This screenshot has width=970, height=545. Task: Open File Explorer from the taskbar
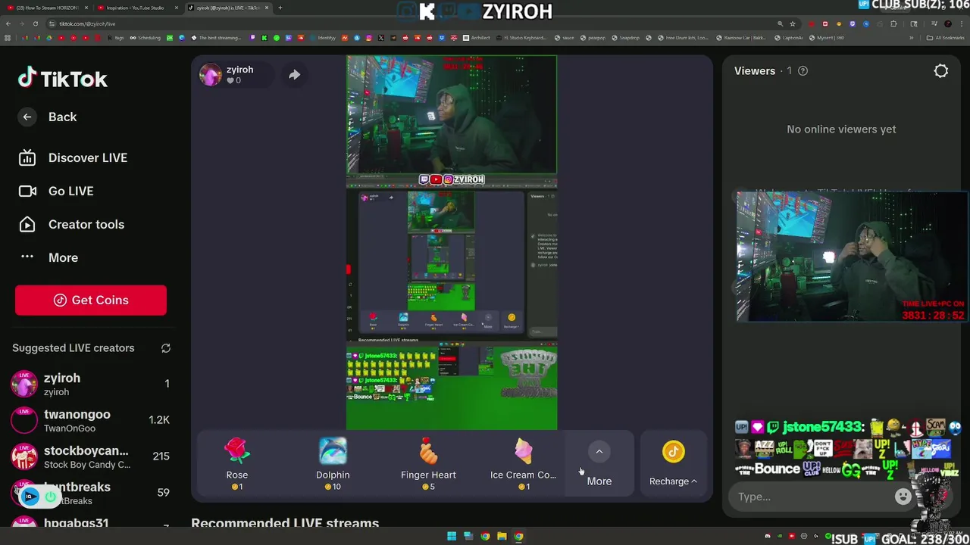point(502,536)
